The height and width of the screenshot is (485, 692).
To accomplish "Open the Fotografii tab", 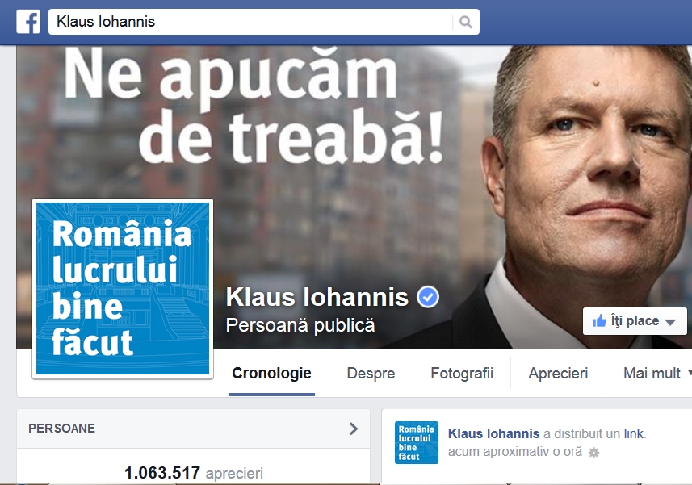I will 462,374.
